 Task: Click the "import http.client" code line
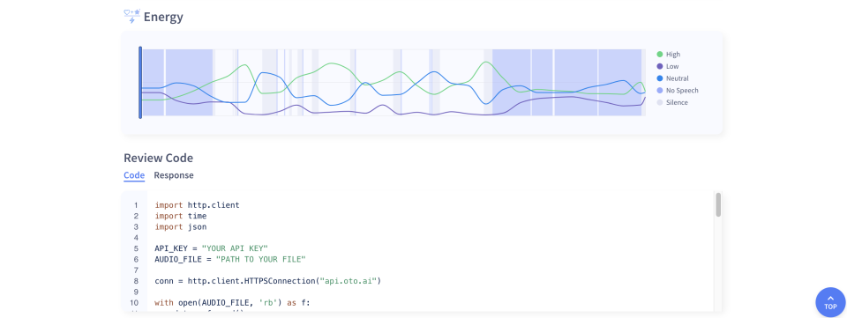pyautogui.click(x=197, y=205)
